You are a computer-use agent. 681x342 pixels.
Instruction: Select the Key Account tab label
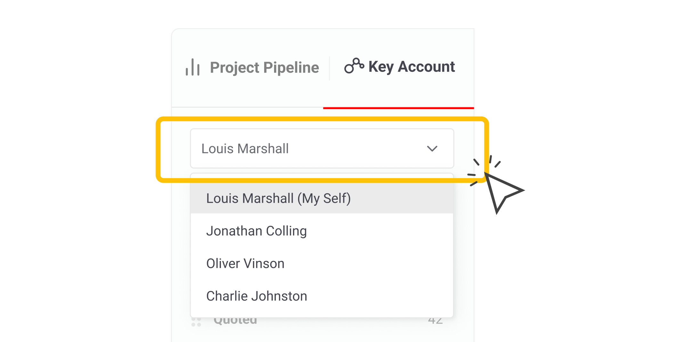[411, 67]
